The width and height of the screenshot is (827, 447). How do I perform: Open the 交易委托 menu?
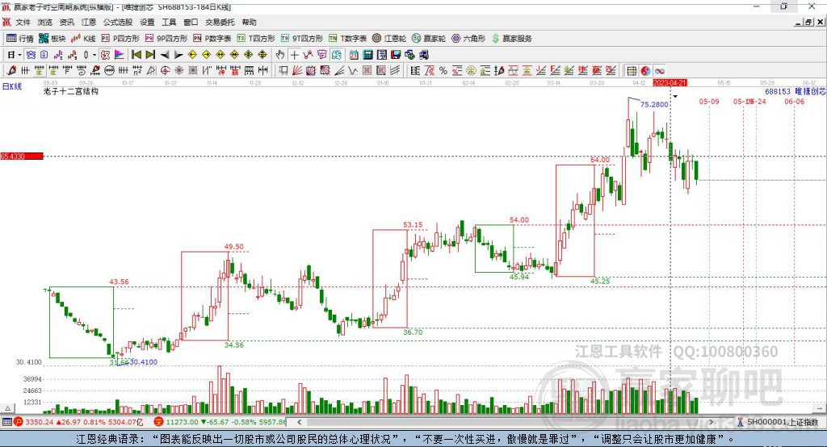coord(220,22)
